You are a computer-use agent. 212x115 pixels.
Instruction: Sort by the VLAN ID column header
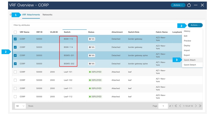(54, 32)
